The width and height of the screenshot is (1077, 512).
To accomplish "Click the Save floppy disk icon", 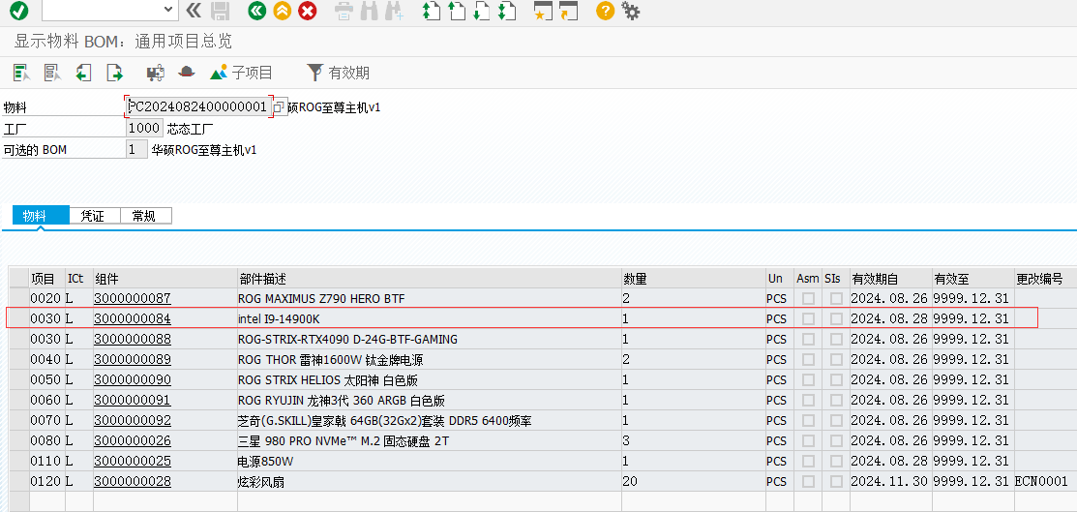I will pyautogui.click(x=220, y=11).
